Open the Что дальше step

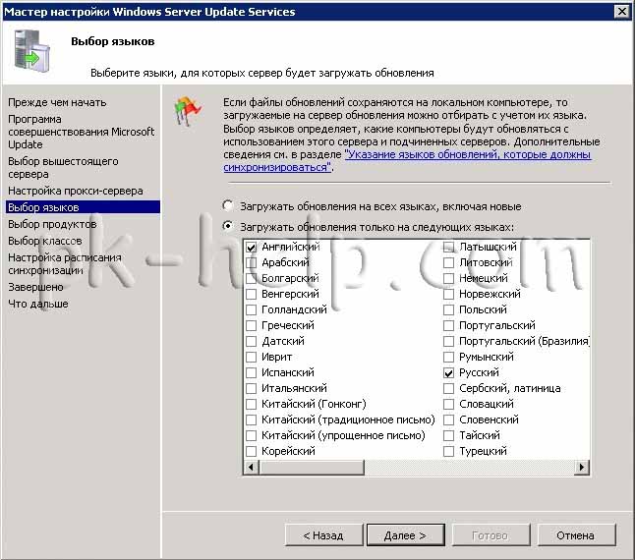[x=38, y=304]
